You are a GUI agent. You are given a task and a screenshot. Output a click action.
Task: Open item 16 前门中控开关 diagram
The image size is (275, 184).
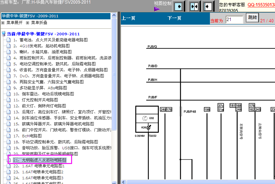point(62,130)
